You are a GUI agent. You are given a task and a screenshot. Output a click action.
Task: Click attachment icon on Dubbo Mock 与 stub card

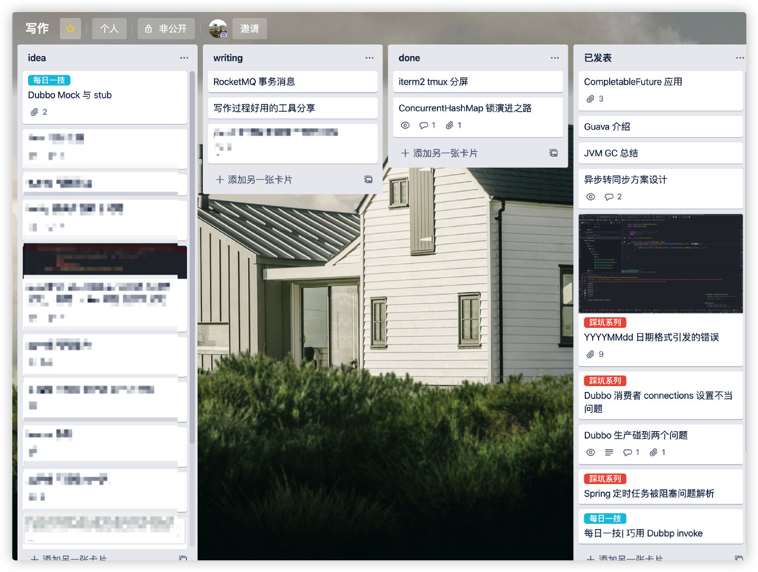pyautogui.click(x=34, y=112)
